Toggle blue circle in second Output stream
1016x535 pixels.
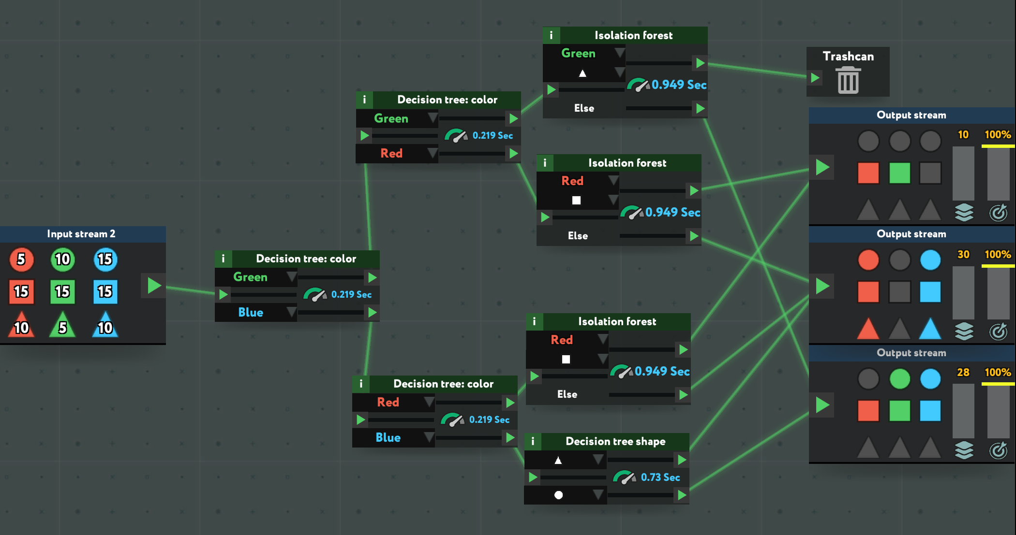coord(930,260)
